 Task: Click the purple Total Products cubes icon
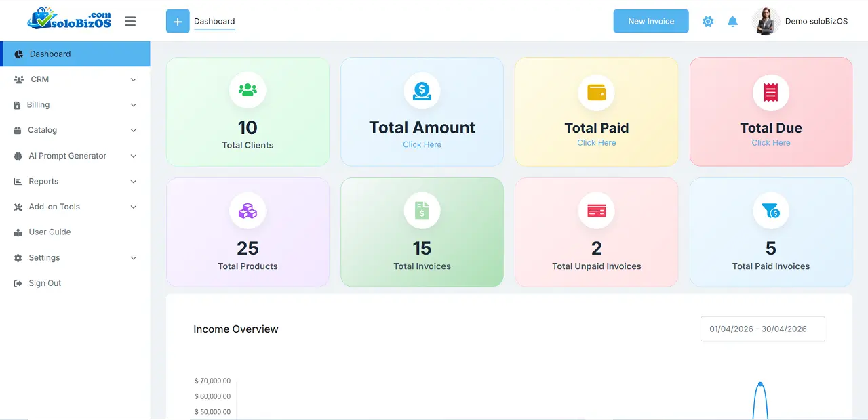click(x=248, y=211)
